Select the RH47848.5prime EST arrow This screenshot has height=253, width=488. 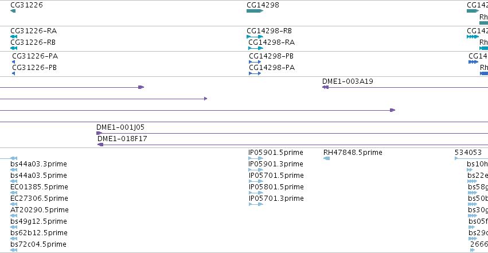[x=326, y=158]
